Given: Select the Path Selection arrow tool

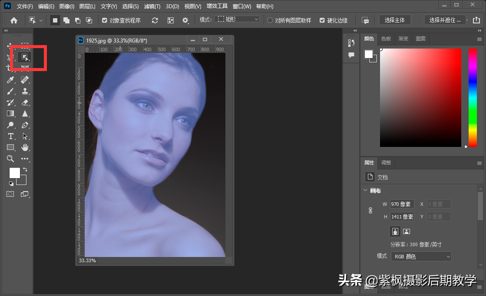Looking at the screenshot, I should click(x=25, y=136).
